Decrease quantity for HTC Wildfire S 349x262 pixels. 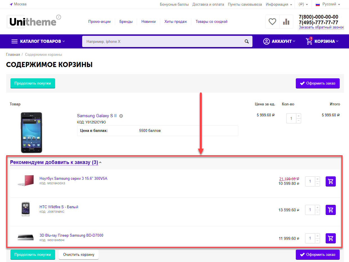317,212
